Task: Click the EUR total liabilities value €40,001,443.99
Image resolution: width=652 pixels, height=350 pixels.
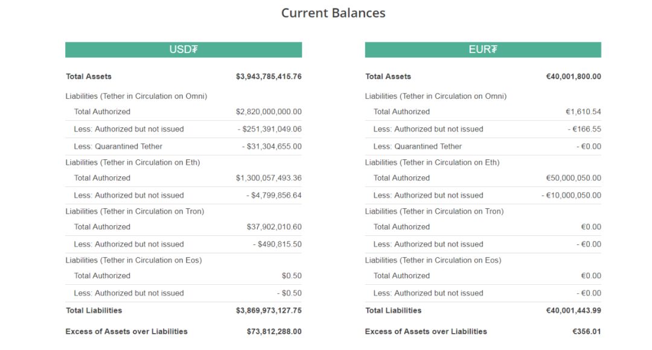Action: [574, 311]
